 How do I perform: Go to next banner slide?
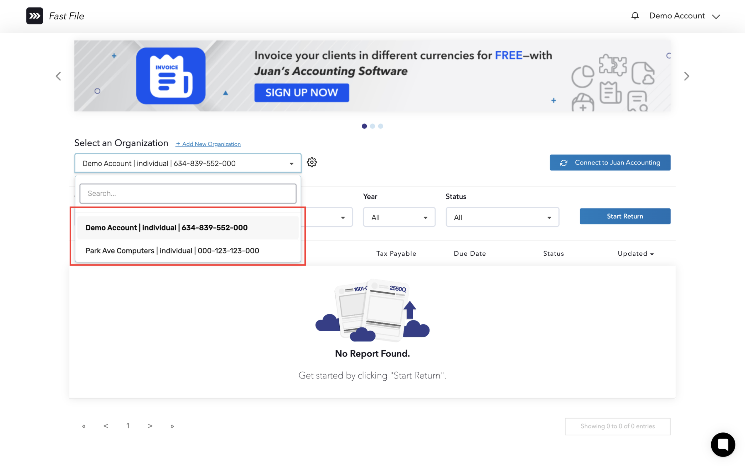pyautogui.click(x=686, y=76)
